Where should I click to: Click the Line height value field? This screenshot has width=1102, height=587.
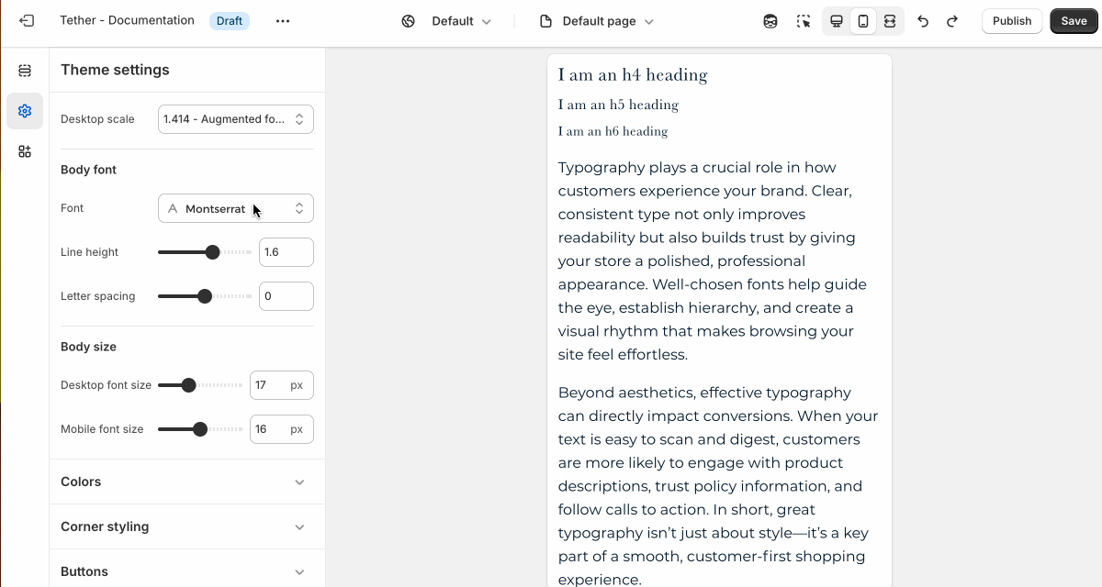click(x=287, y=252)
